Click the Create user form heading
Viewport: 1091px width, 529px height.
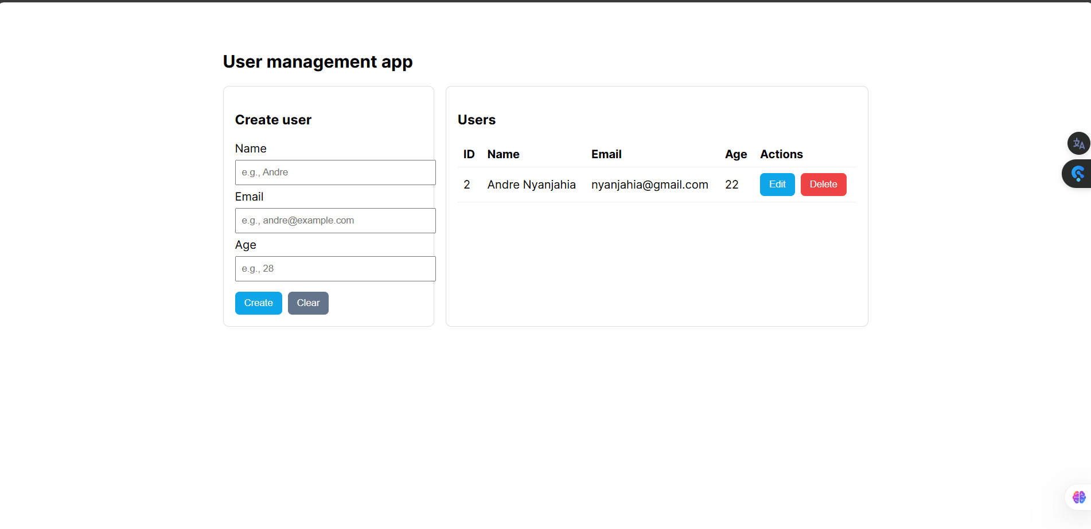coord(273,120)
